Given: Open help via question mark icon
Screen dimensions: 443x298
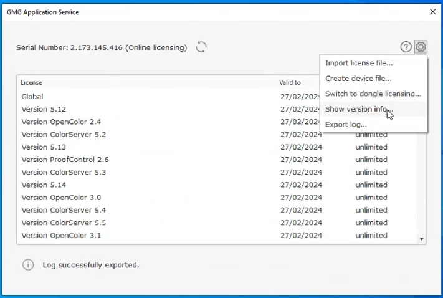Looking at the screenshot, I should pos(406,47).
